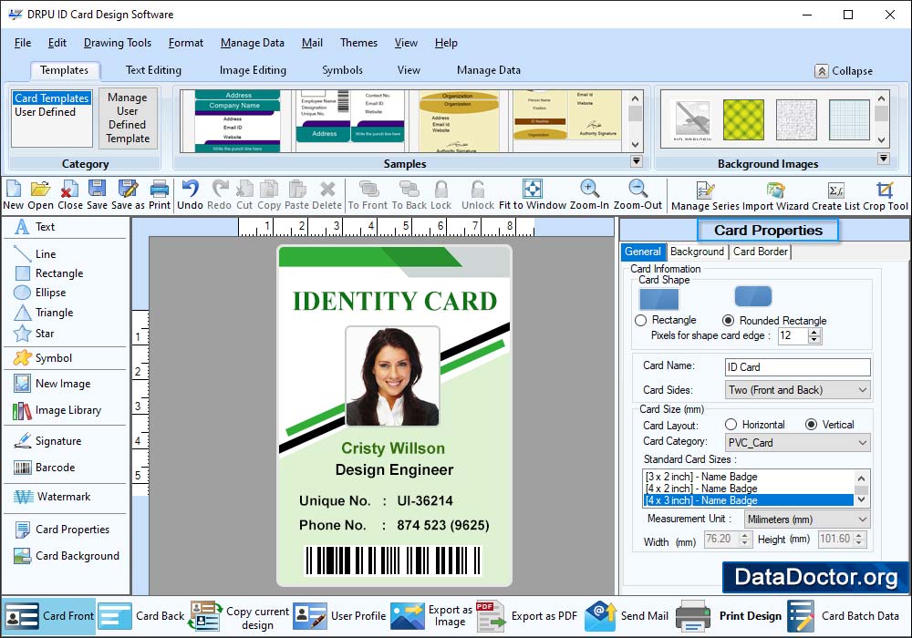
Task: Click the Print Design button
Action: [730, 616]
